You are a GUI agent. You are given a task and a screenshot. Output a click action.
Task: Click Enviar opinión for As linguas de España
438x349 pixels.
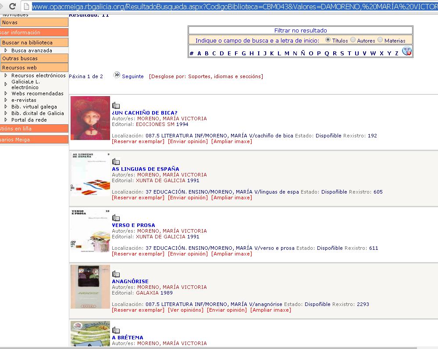coord(188,198)
